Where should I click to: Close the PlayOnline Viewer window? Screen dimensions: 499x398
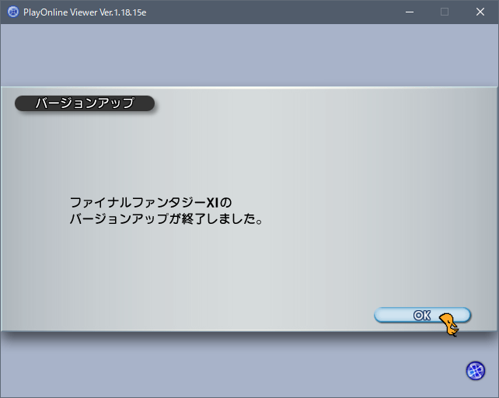[480, 12]
